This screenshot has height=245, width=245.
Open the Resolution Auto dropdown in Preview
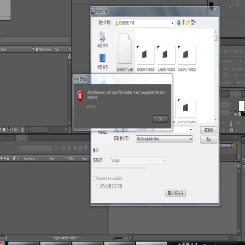coord(239,75)
